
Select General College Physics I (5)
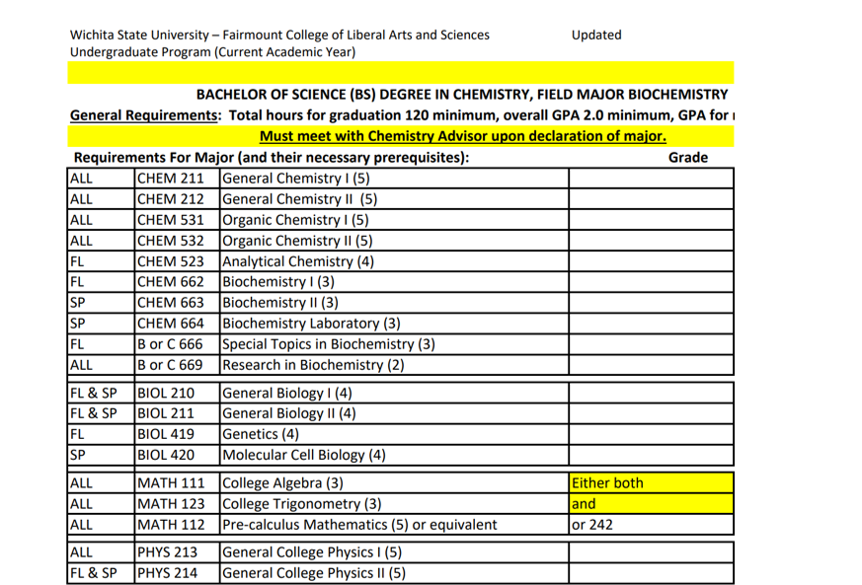(x=312, y=553)
